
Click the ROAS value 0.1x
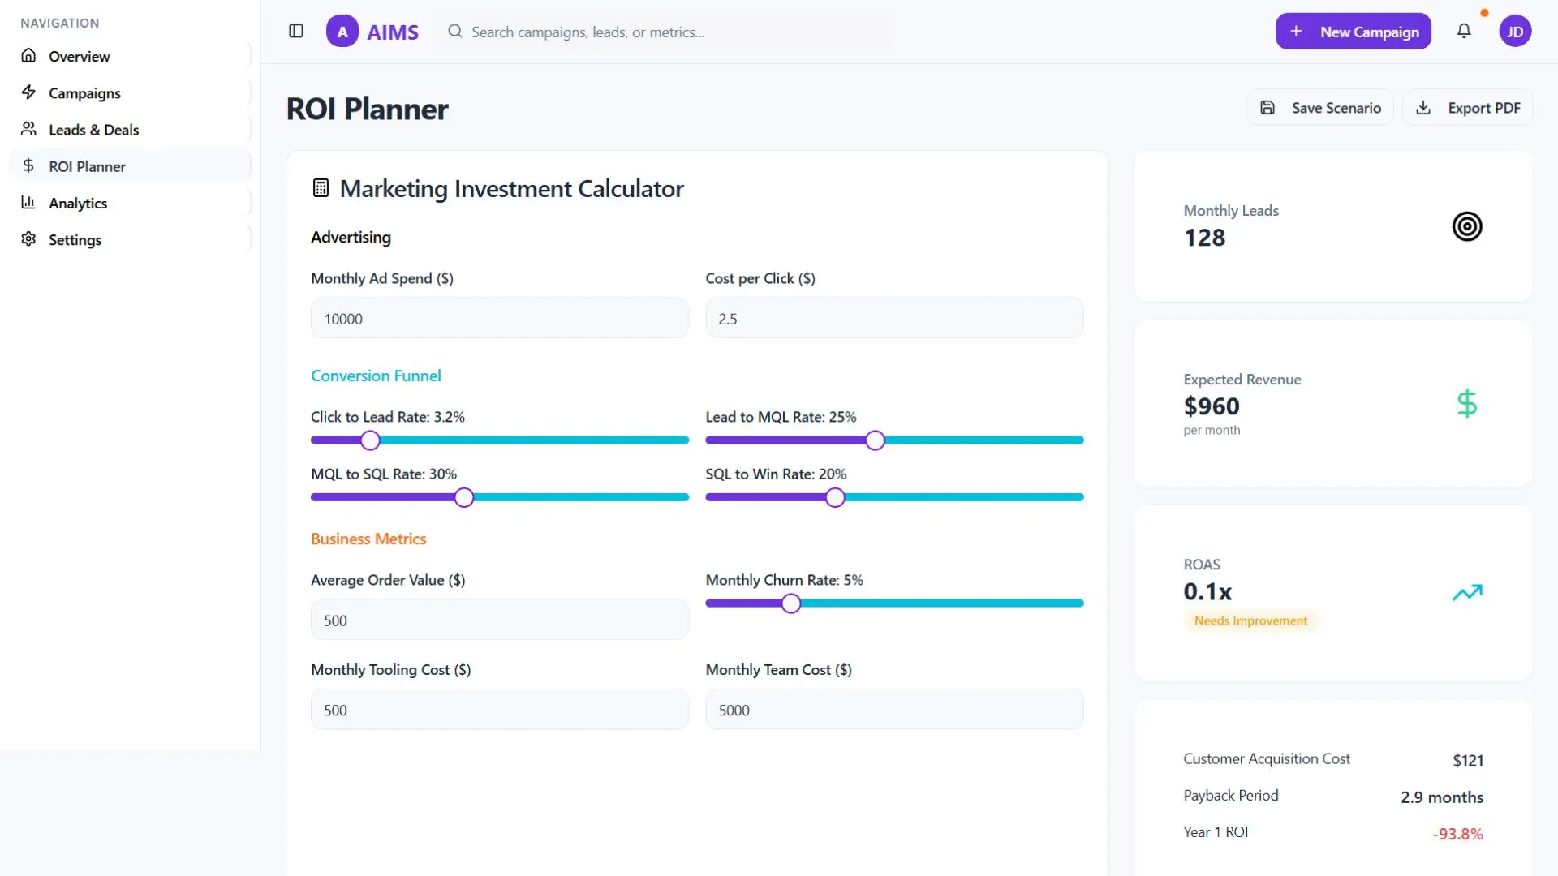coord(1207,591)
